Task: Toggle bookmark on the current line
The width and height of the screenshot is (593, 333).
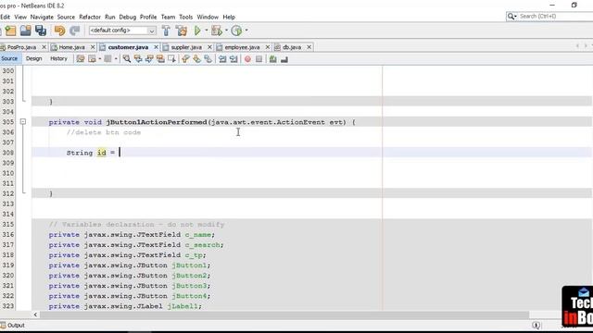Action: 208,59
